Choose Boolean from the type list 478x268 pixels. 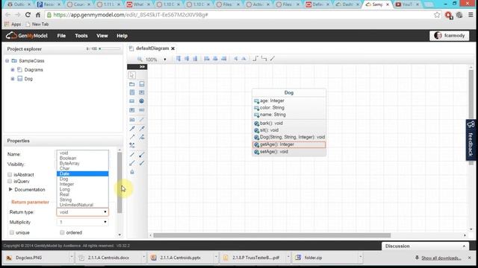(x=82, y=158)
